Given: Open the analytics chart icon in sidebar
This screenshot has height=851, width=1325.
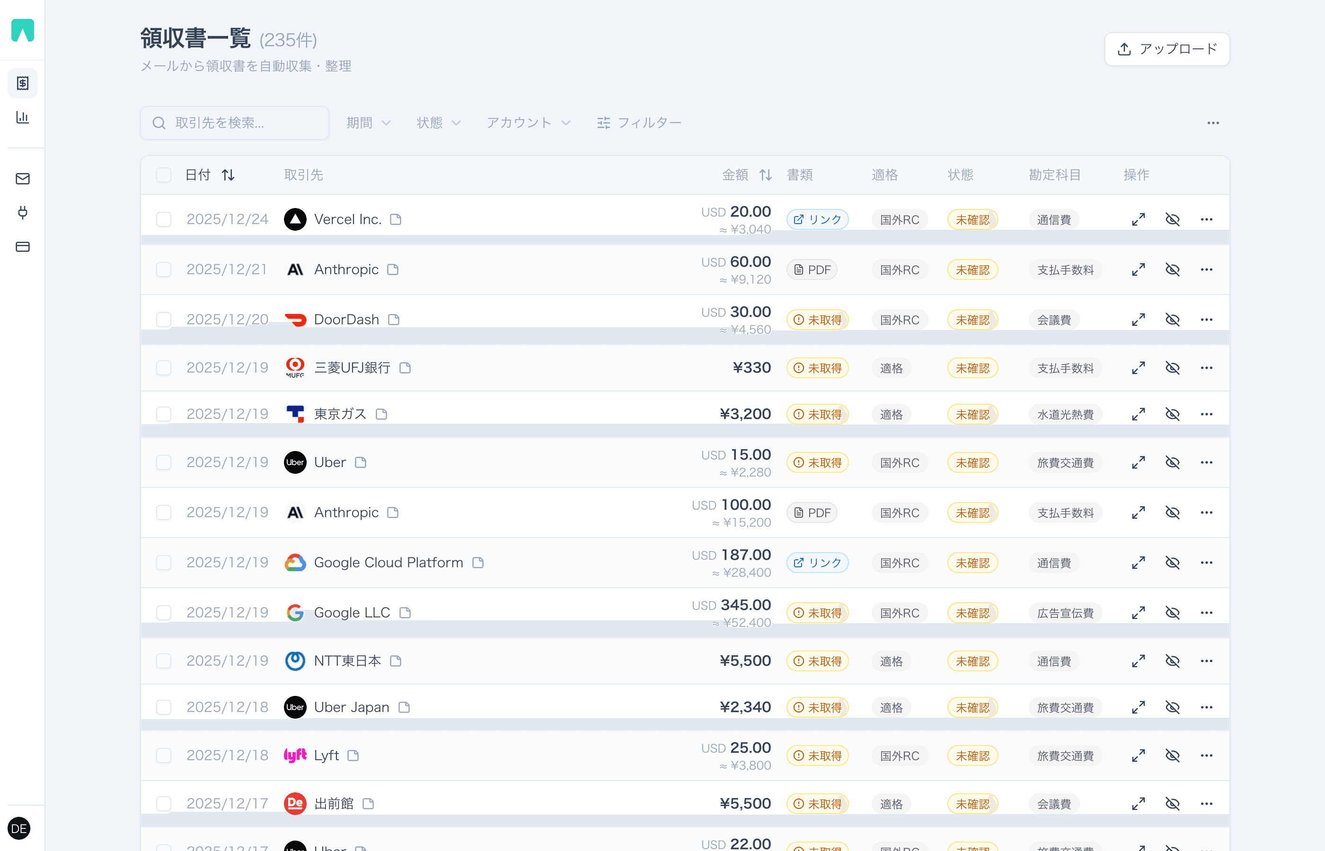Looking at the screenshot, I should [x=23, y=117].
